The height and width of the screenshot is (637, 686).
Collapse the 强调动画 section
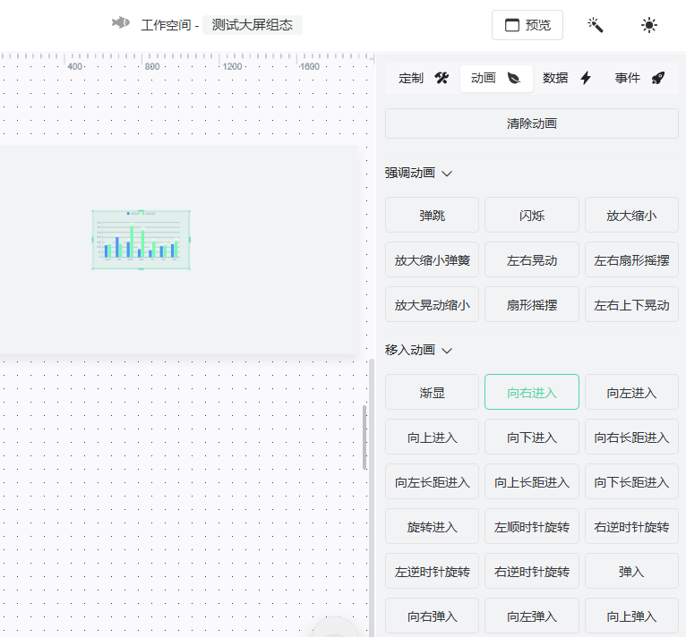coord(418,174)
